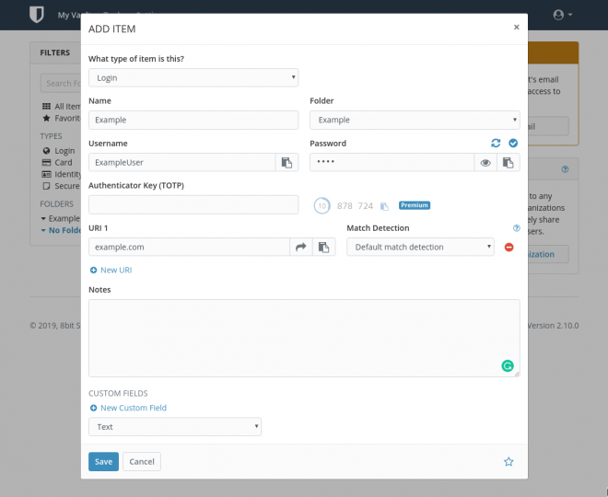Viewport: 608px width, 497px height.
Task: Copy the username with its clipboard icon
Action: tap(286, 162)
